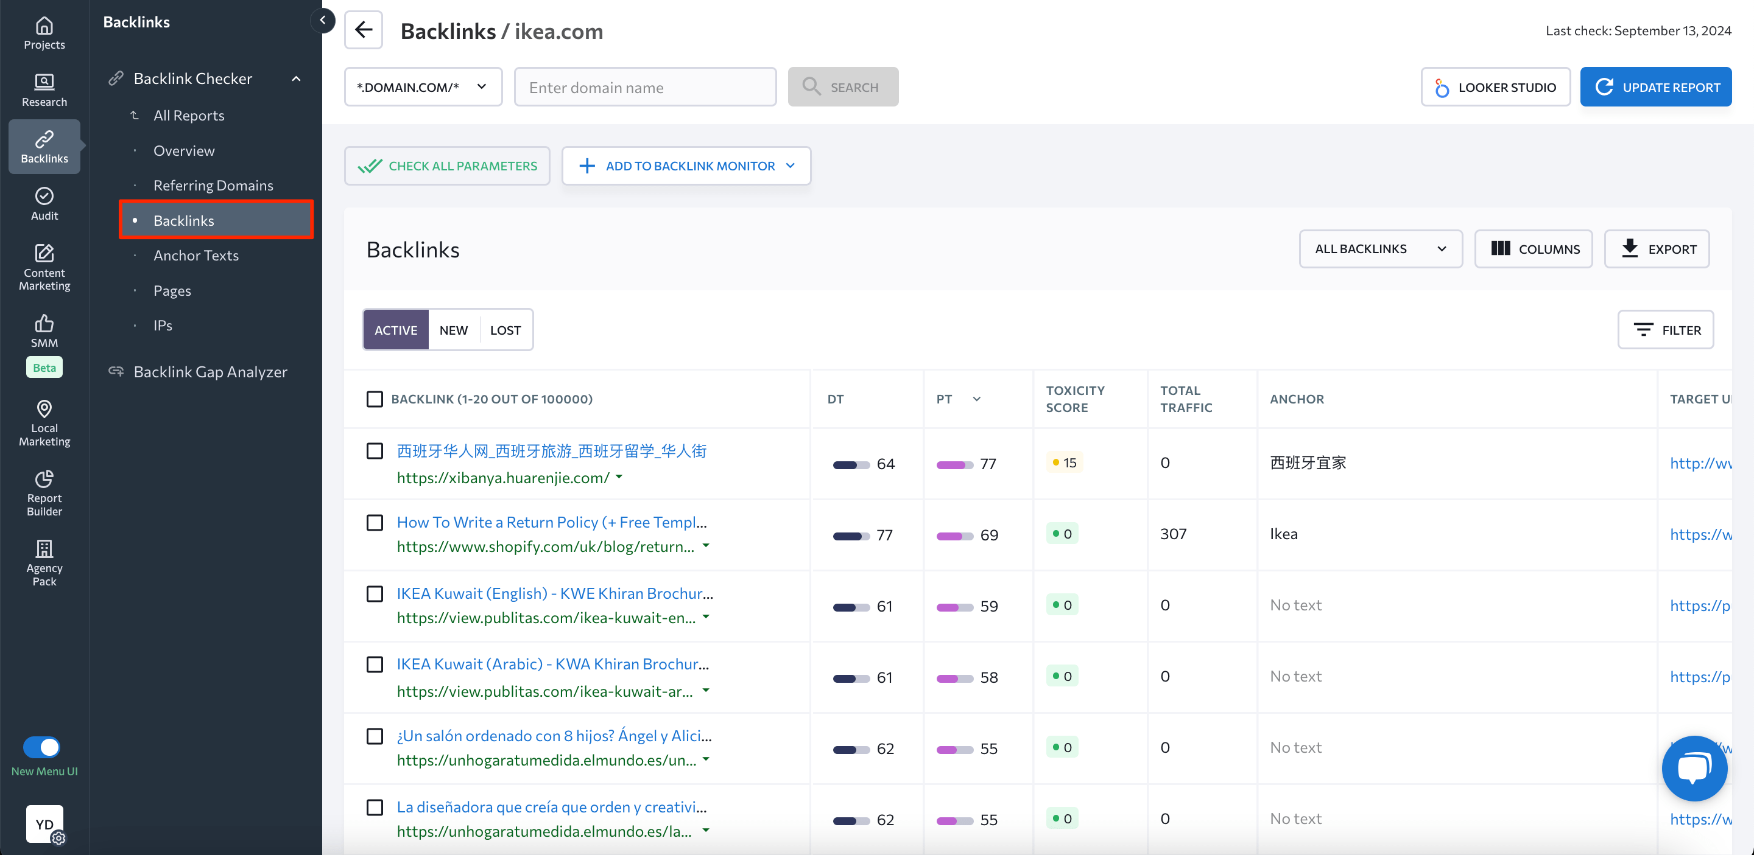Open the xibanya huarenjie Chinese backlink title
1754x855 pixels.
pos(552,451)
